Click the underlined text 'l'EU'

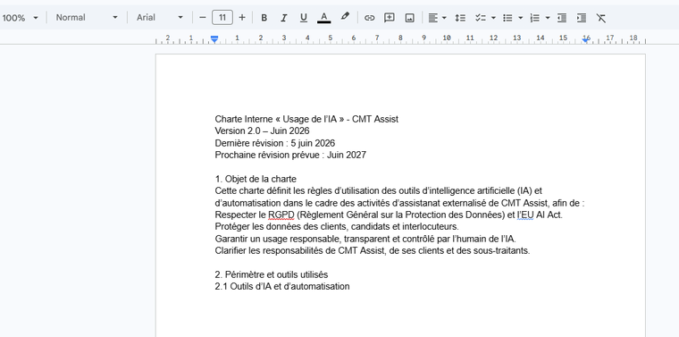(525, 215)
